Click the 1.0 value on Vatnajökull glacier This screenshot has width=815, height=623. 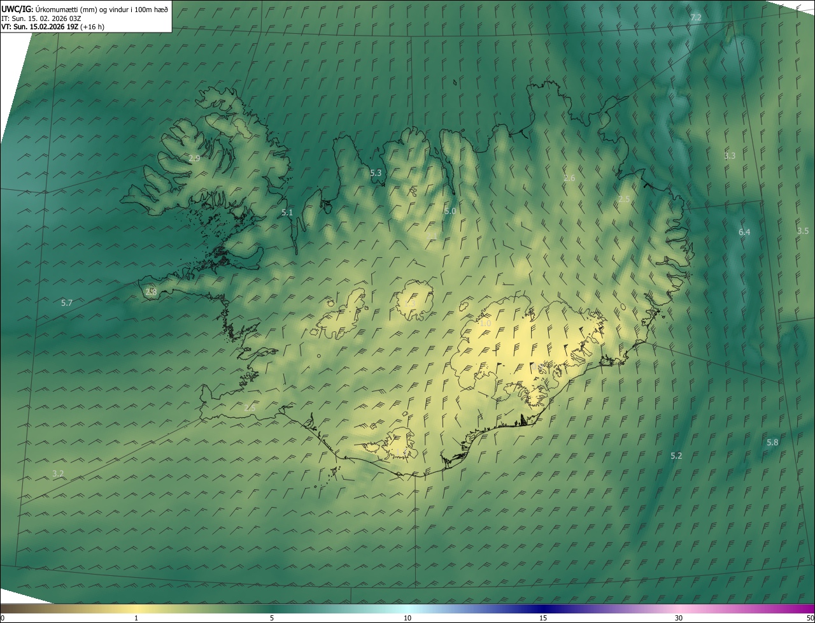tap(485, 323)
